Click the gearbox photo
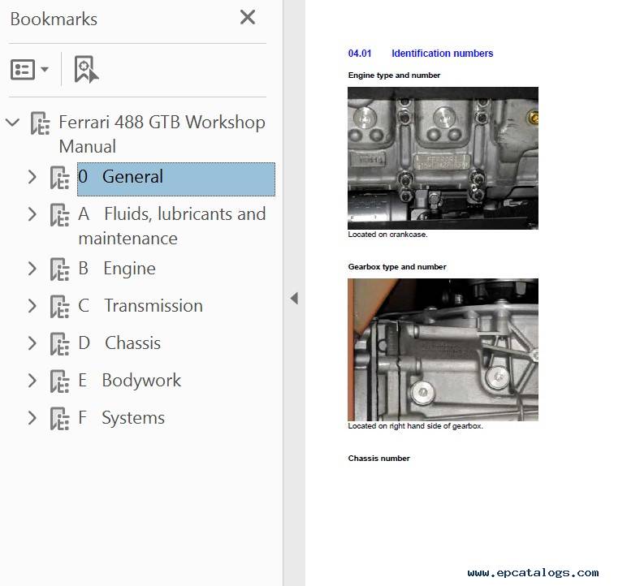The height and width of the screenshot is (586, 640). pos(443,350)
